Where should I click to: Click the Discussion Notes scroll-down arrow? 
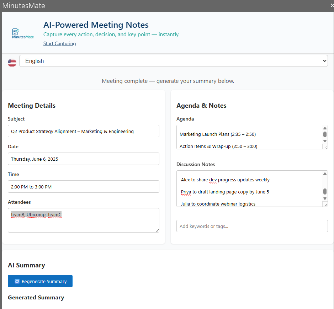click(325, 198)
